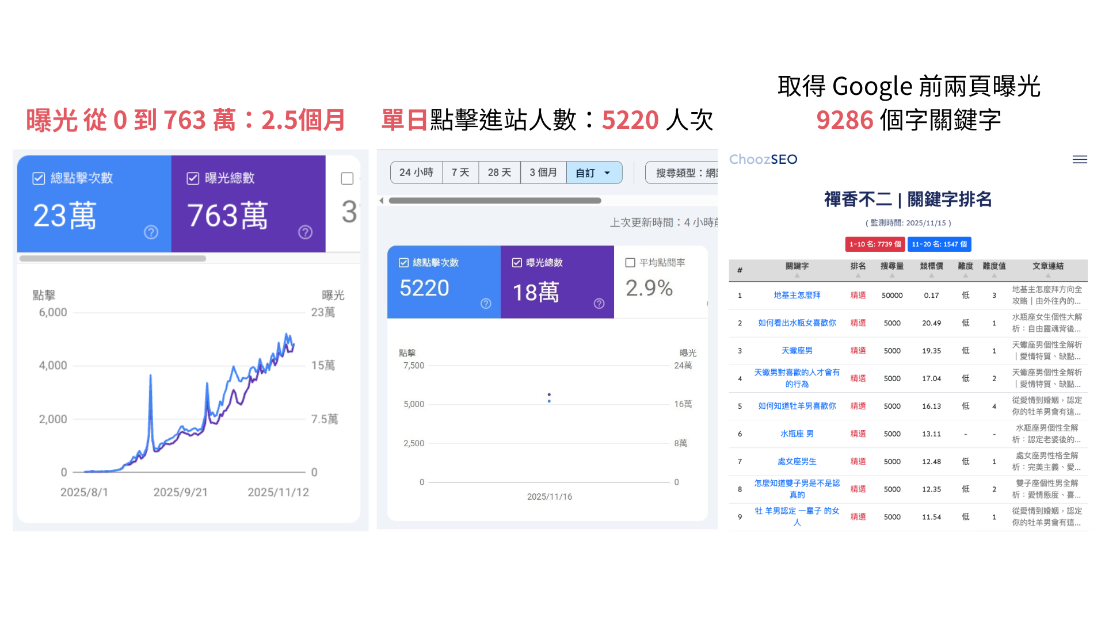Click help icon on 763萬 impressions card
The height and width of the screenshot is (621, 1105).
click(305, 232)
